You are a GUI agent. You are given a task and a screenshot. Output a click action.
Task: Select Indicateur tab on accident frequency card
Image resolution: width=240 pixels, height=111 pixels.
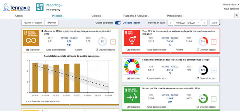point(134,107)
